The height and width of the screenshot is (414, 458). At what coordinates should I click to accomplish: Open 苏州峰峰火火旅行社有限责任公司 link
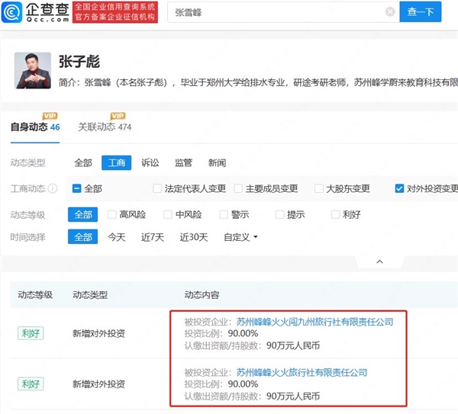[302, 373]
